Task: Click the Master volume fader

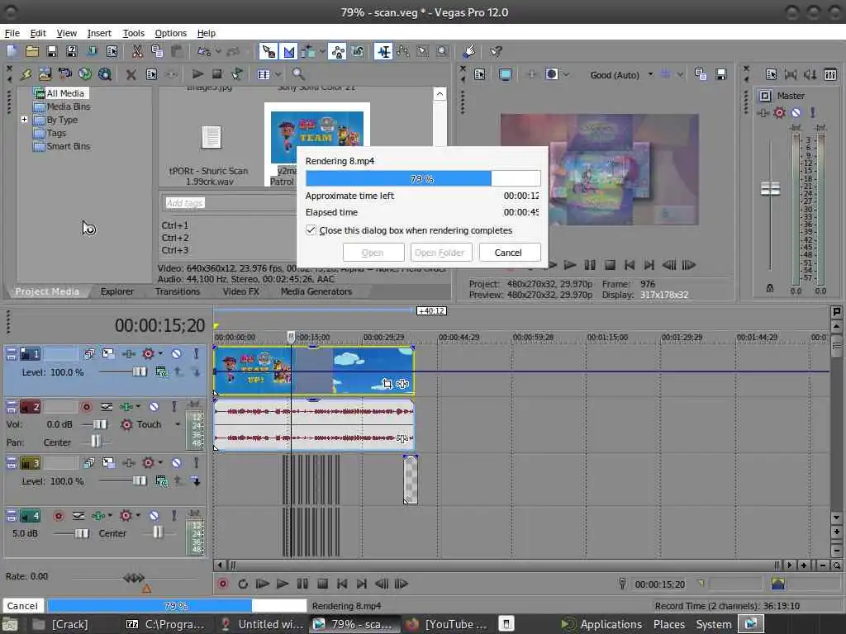Action: tap(770, 188)
